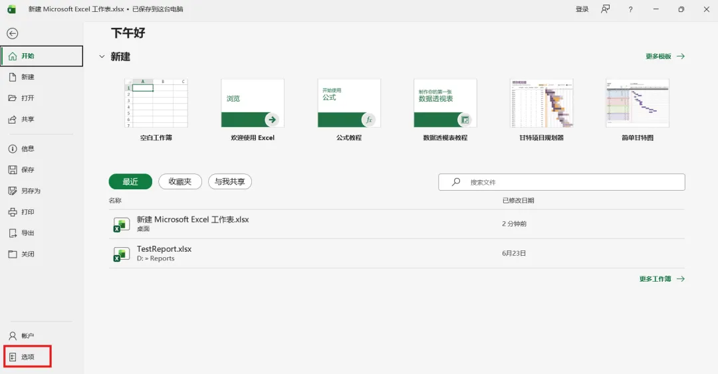The width and height of the screenshot is (718, 374).
Task: Switch to the 最近 tab
Action: pyautogui.click(x=130, y=182)
